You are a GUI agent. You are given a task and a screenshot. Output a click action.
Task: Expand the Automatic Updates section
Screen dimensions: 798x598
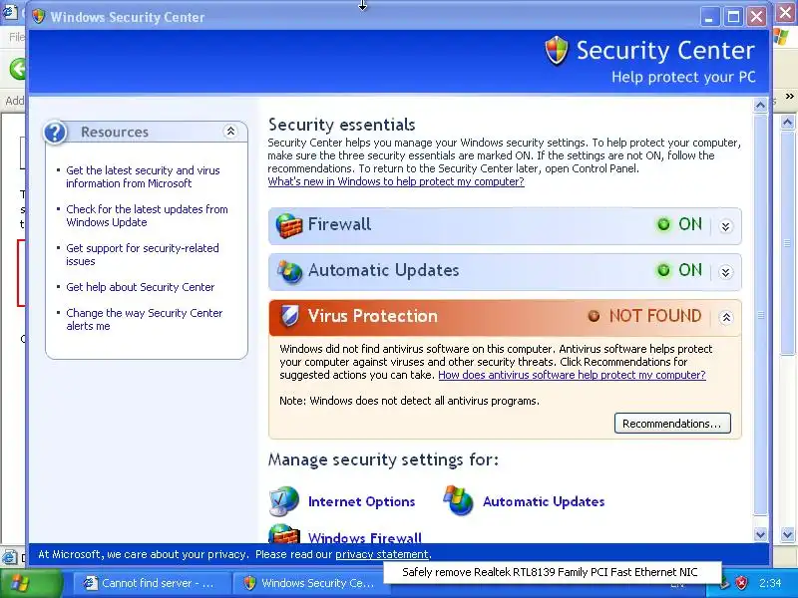click(726, 272)
